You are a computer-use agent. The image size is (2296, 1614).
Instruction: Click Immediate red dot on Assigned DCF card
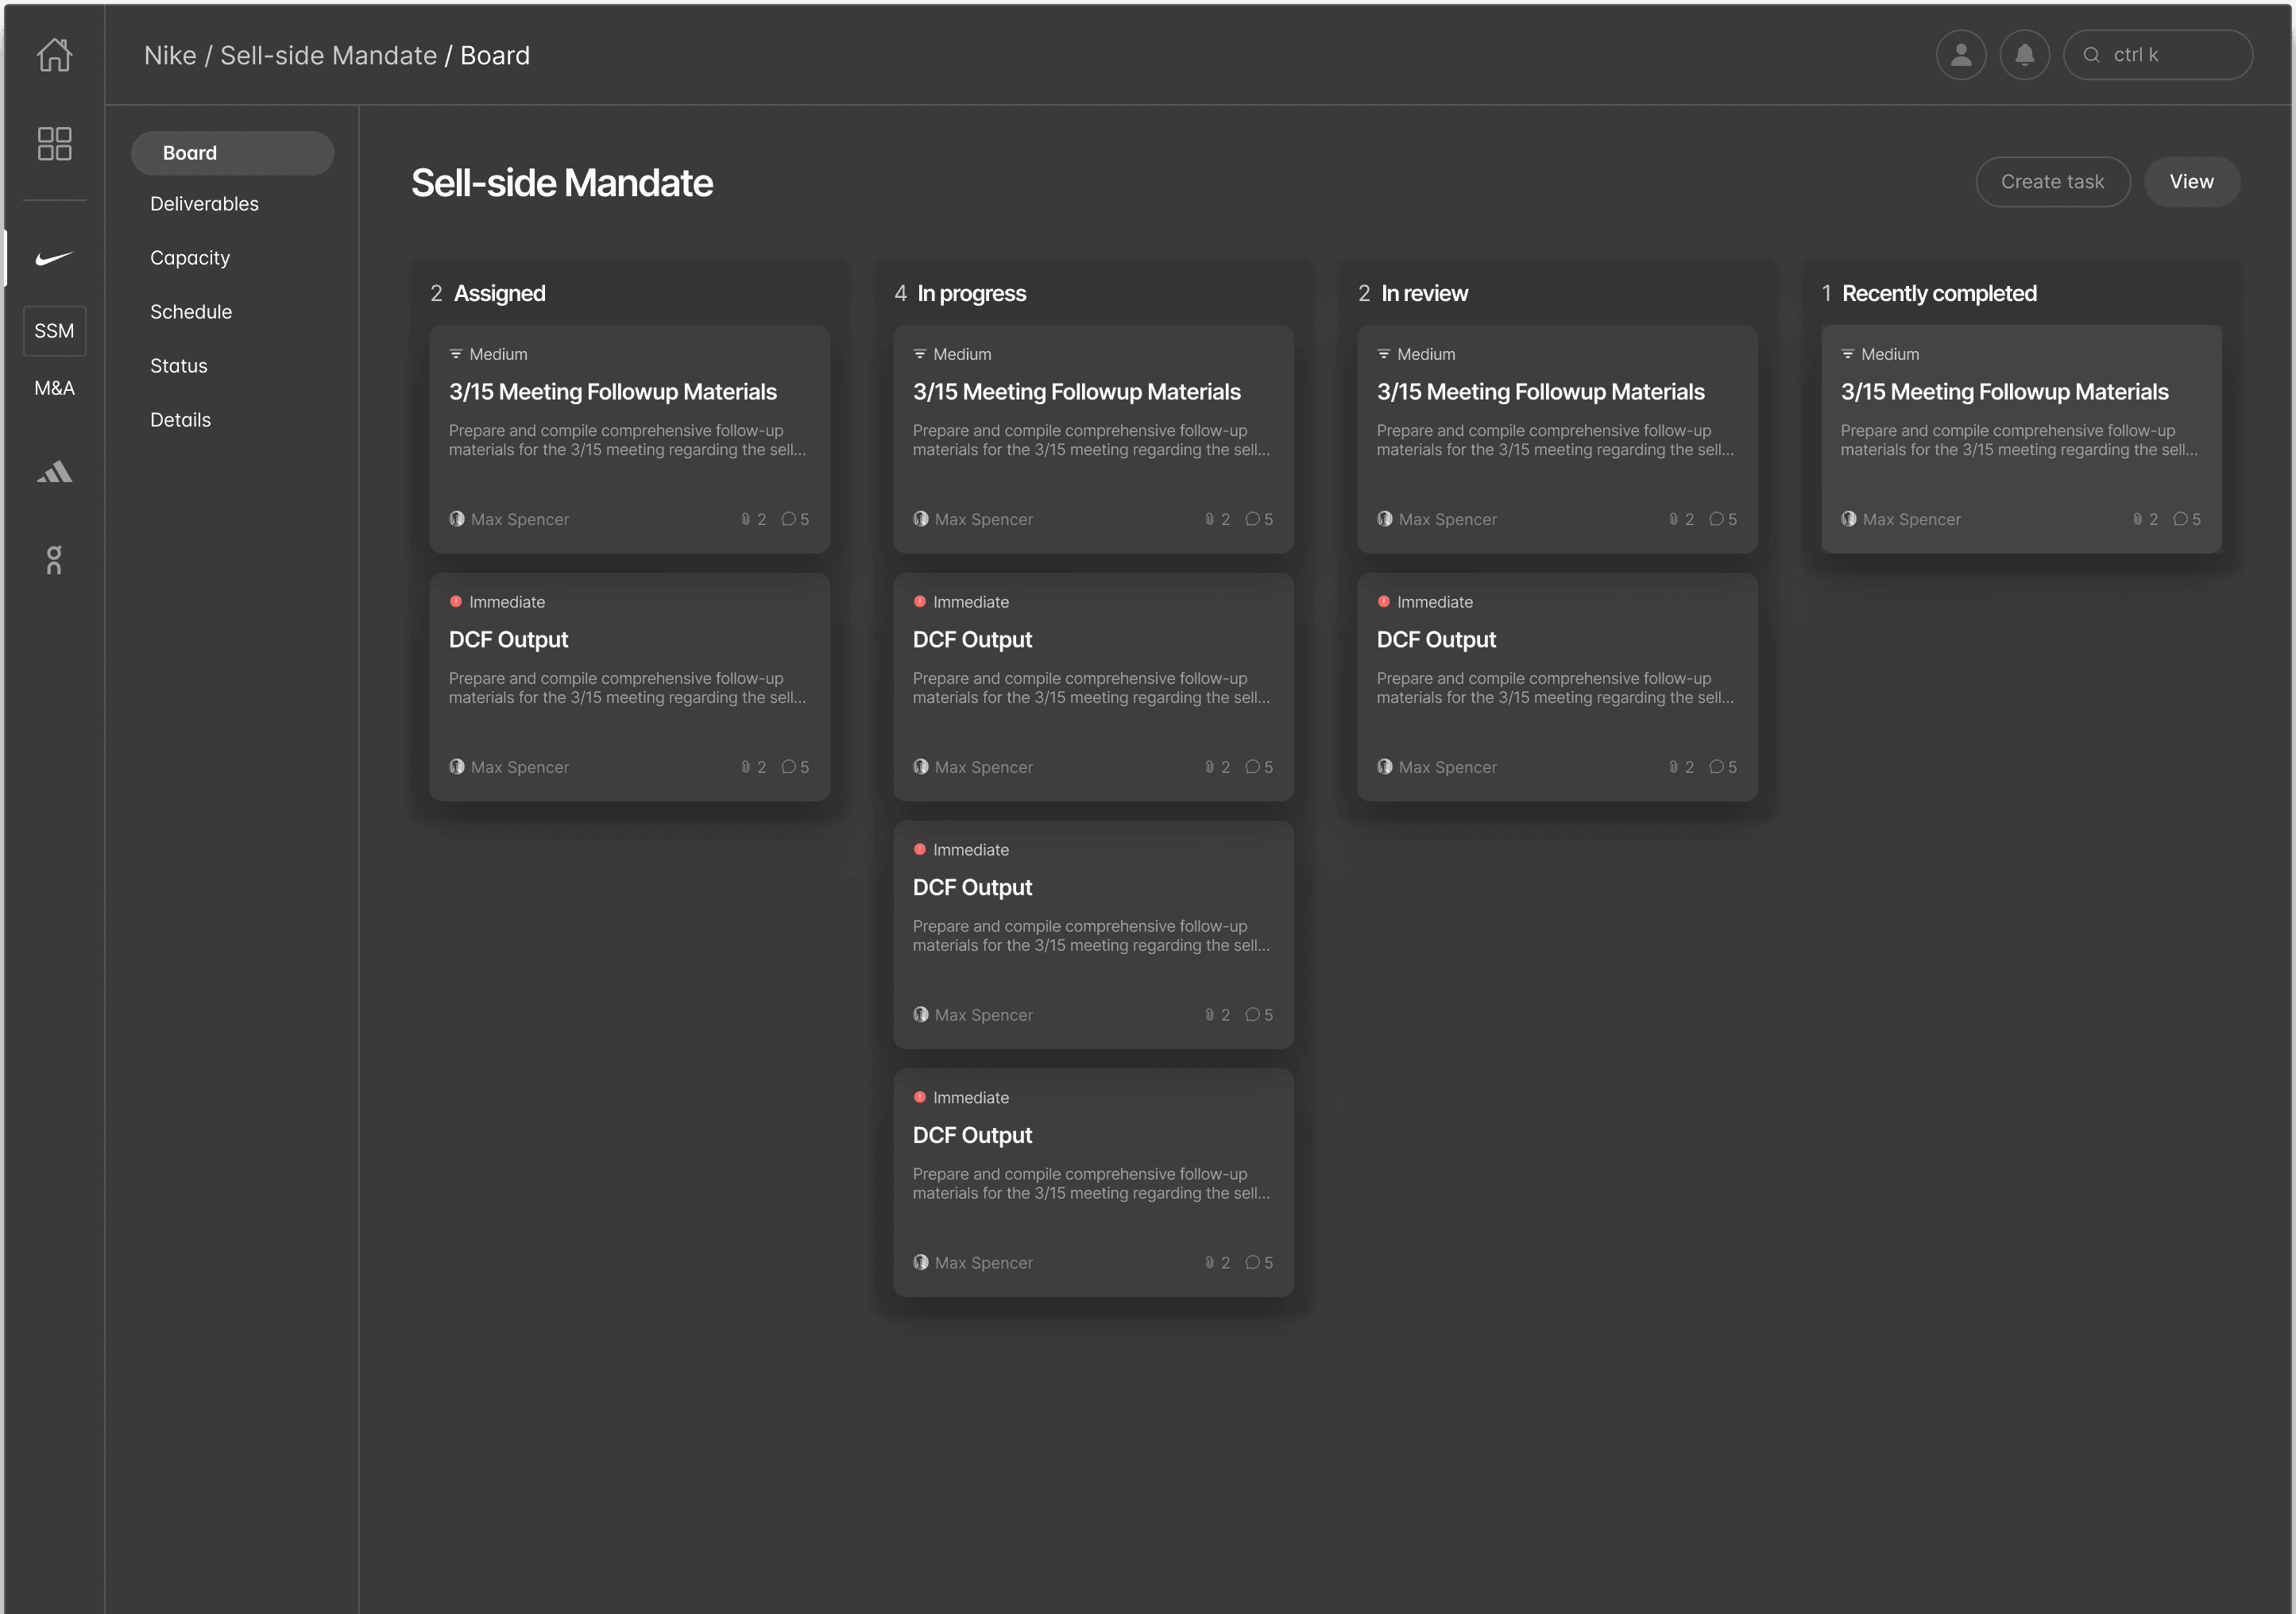(456, 602)
